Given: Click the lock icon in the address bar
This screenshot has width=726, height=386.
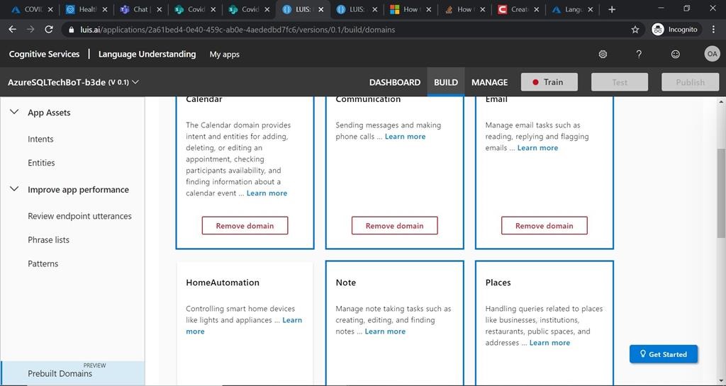Looking at the screenshot, I should [x=71, y=30].
